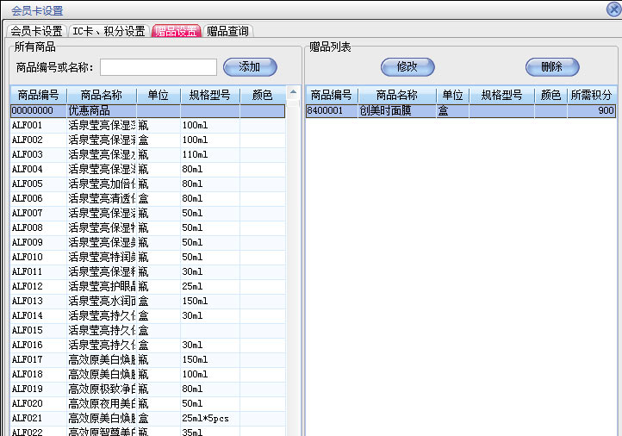Click 所需积分 column header in gift list

(x=591, y=95)
